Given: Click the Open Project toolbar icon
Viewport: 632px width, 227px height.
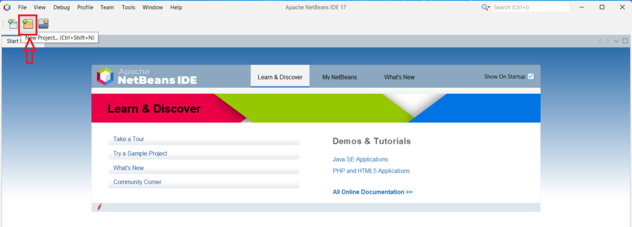Looking at the screenshot, I should [44, 23].
